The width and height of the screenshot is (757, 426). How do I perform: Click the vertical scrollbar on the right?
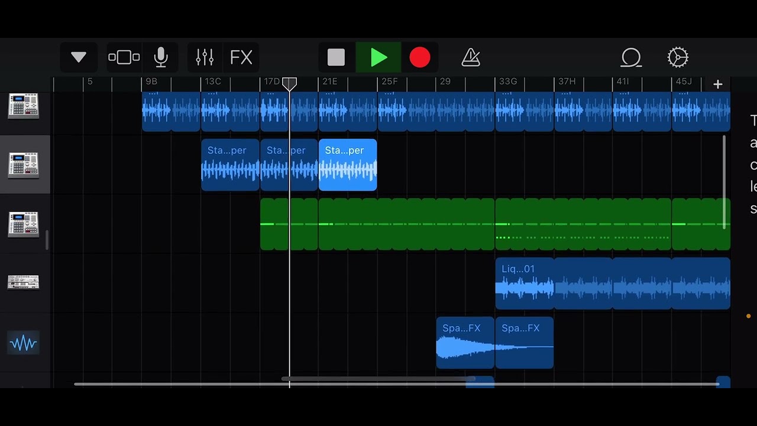tap(724, 182)
